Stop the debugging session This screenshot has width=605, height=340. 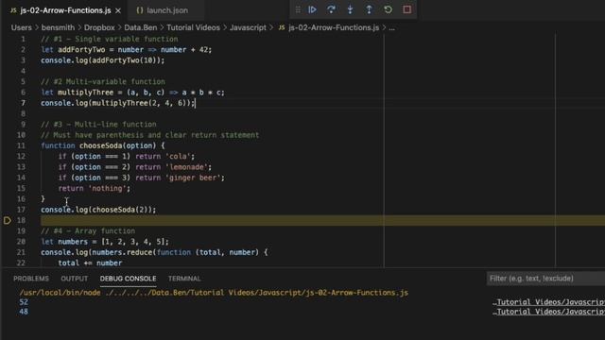click(x=407, y=9)
